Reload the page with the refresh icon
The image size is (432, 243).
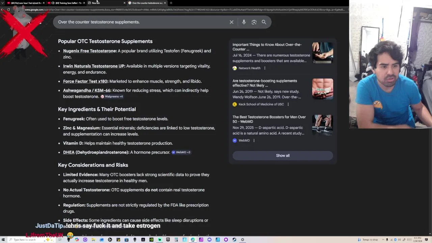[x=8, y=9]
